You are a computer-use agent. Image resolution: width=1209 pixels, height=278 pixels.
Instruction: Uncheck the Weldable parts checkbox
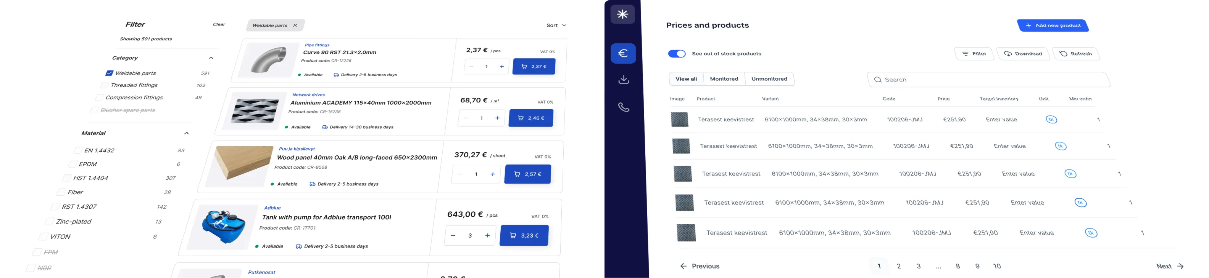110,73
